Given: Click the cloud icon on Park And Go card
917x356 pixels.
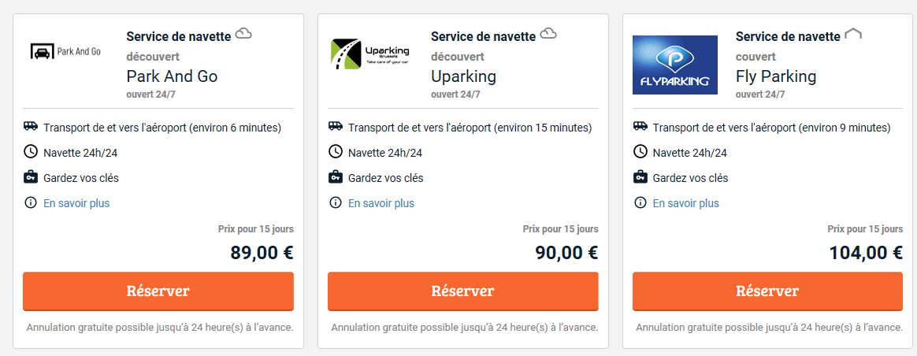Looking at the screenshot, I should click(243, 34).
